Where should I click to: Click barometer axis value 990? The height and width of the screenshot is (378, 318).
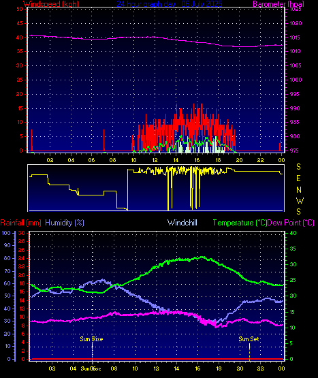295,108
